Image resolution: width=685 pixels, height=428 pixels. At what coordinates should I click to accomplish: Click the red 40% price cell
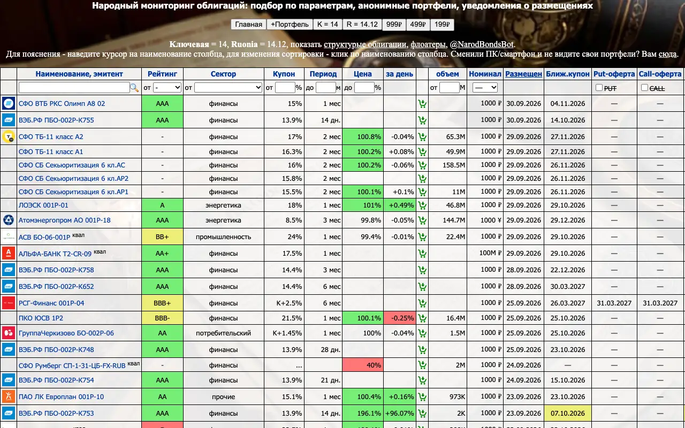click(x=363, y=365)
